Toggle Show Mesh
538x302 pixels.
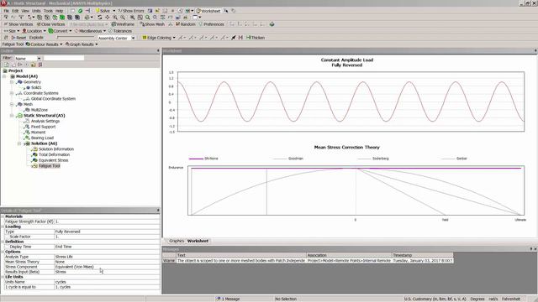tap(152, 24)
